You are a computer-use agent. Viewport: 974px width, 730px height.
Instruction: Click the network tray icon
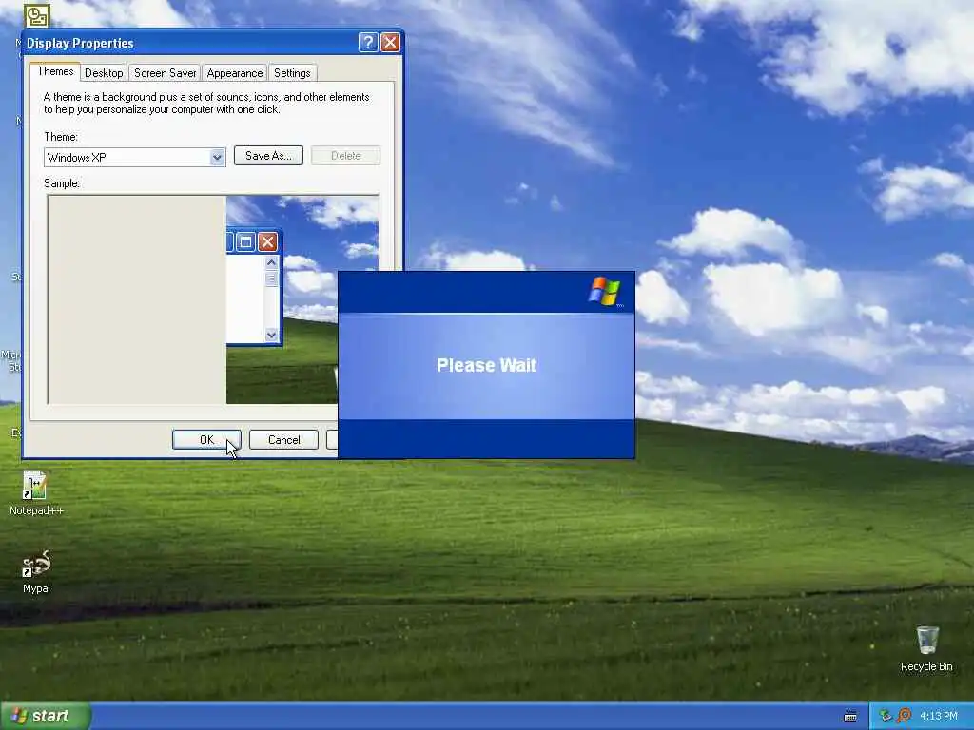tap(886, 717)
